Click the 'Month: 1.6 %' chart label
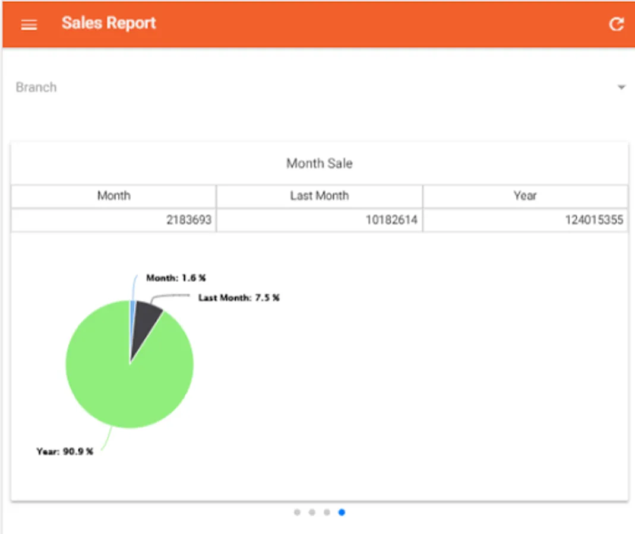Viewport: 635px width, 534px height. click(x=176, y=278)
